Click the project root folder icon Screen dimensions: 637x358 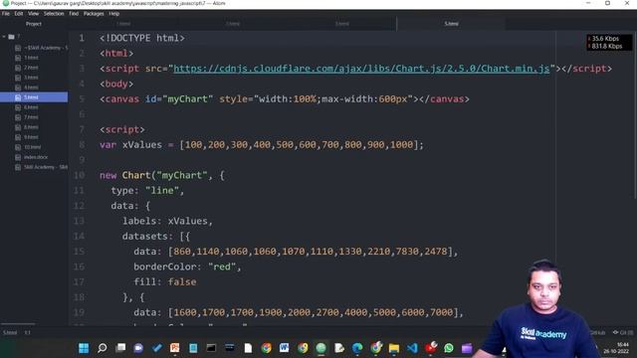coord(11,37)
